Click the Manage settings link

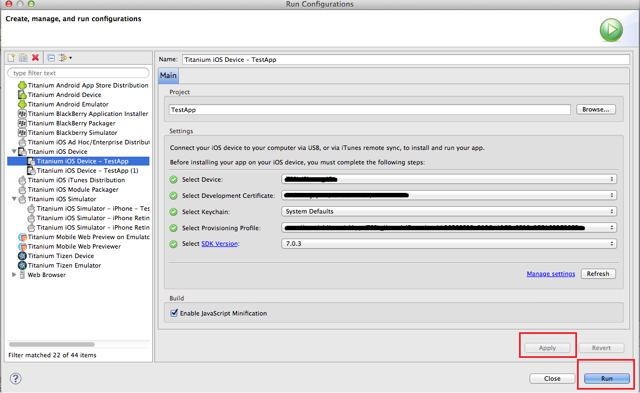[x=551, y=274]
